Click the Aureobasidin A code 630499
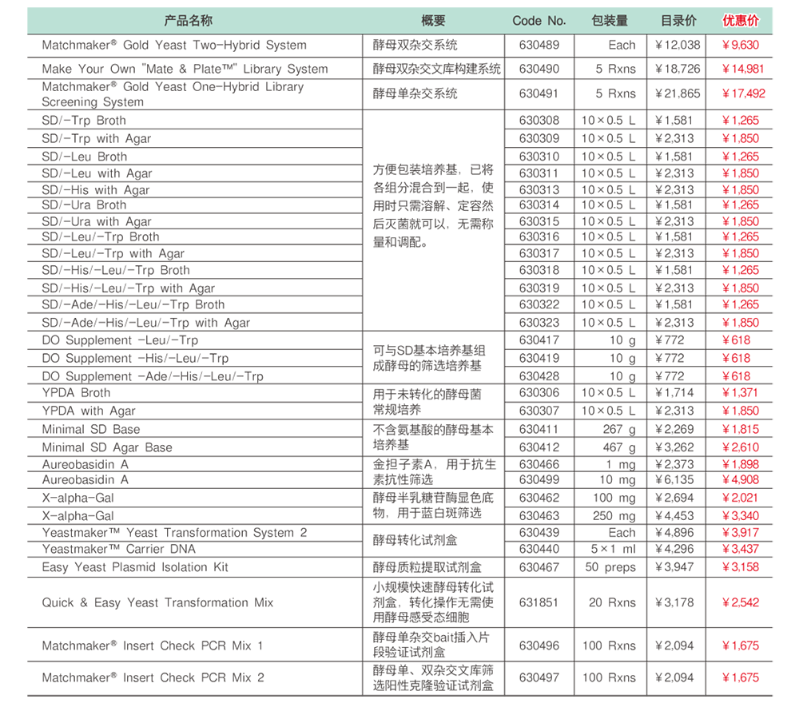 pos(539,480)
